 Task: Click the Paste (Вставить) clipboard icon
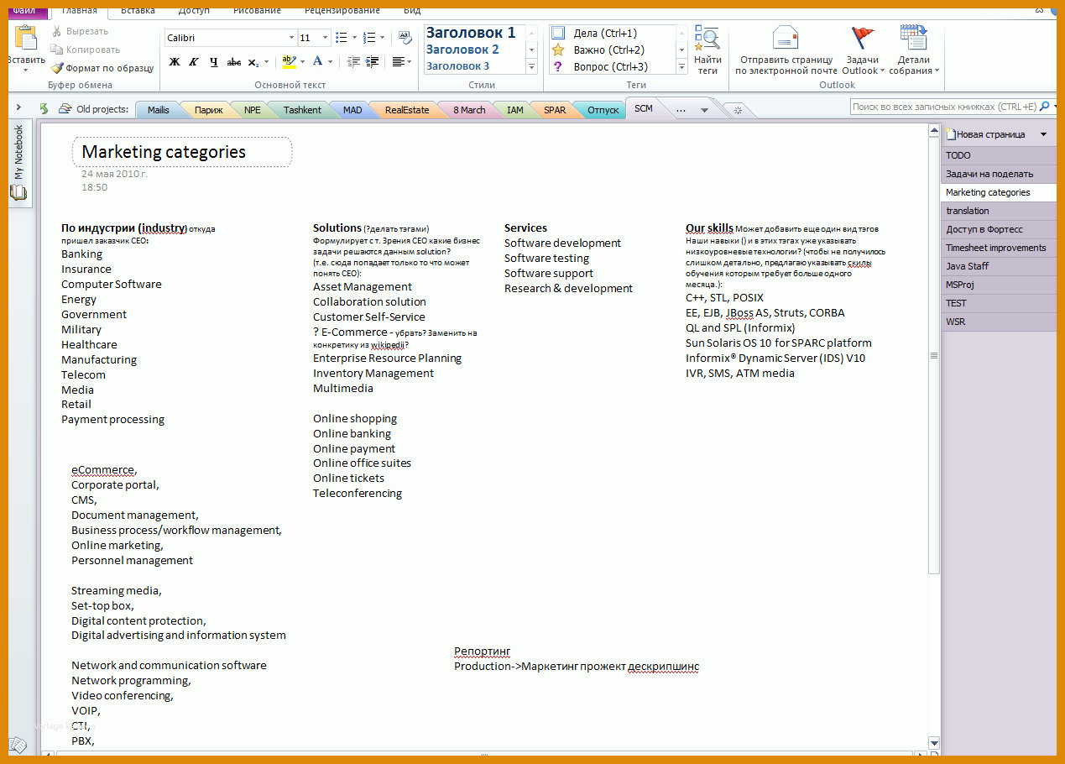pos(26,38)
